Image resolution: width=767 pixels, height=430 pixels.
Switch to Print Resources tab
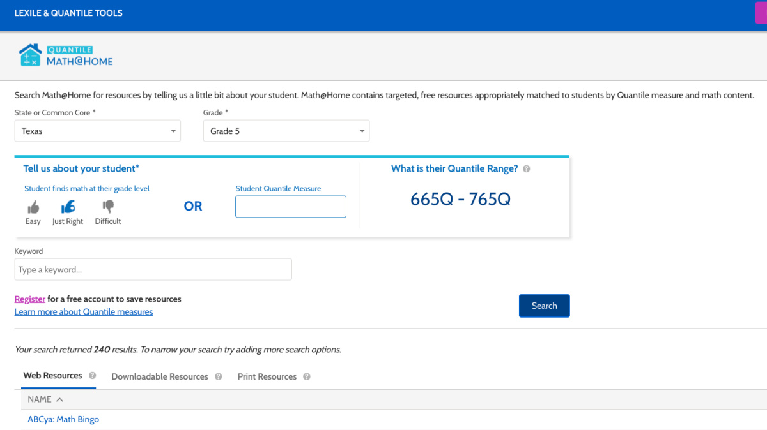point(267,376)
